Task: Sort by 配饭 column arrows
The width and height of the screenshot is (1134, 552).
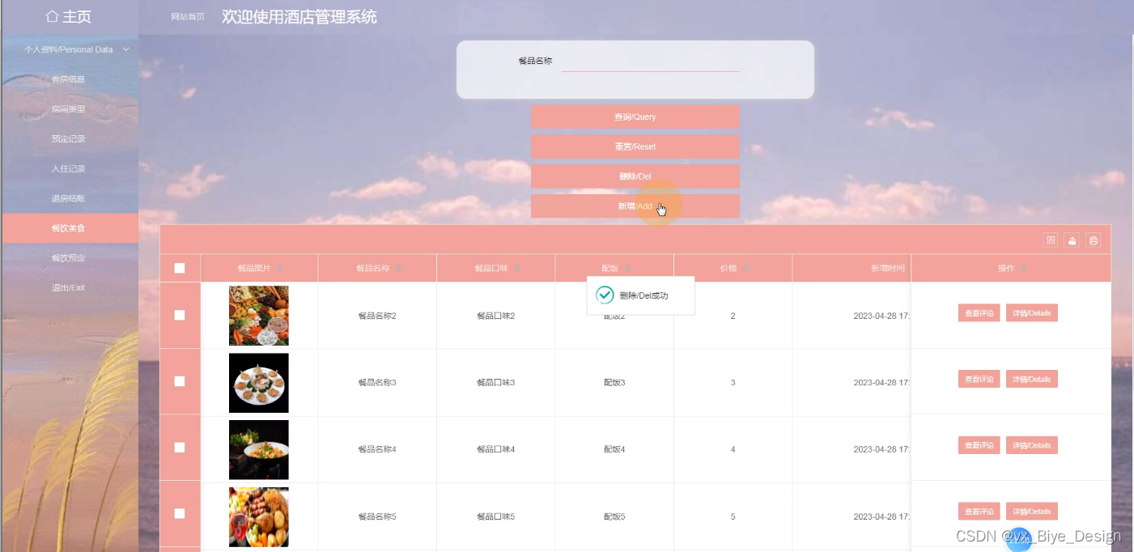Action: [x=628, y=269]
